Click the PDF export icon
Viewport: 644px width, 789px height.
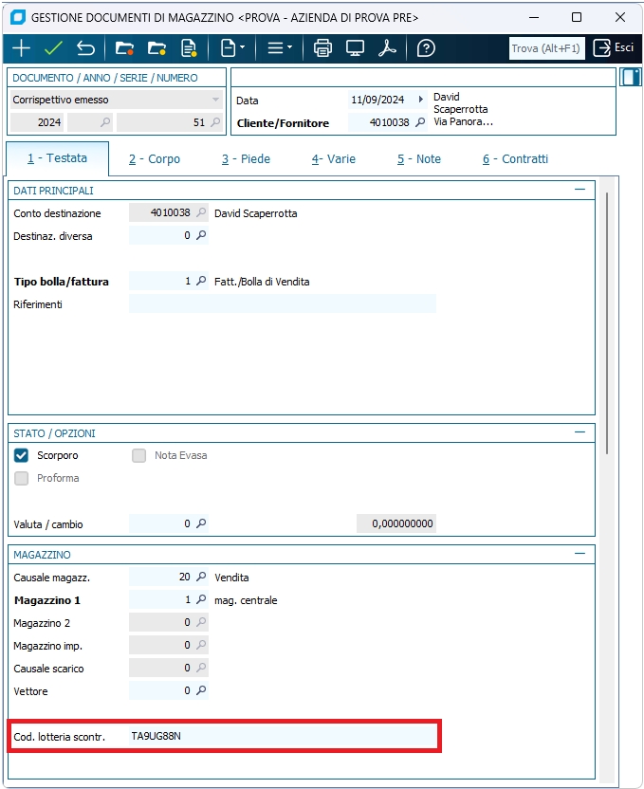(387, 48)
